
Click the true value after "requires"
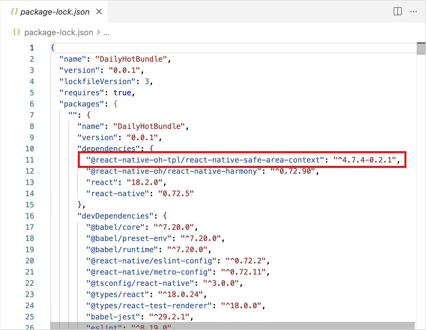(122, 93)
